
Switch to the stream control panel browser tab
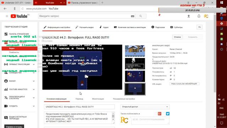tap(83, 2)
